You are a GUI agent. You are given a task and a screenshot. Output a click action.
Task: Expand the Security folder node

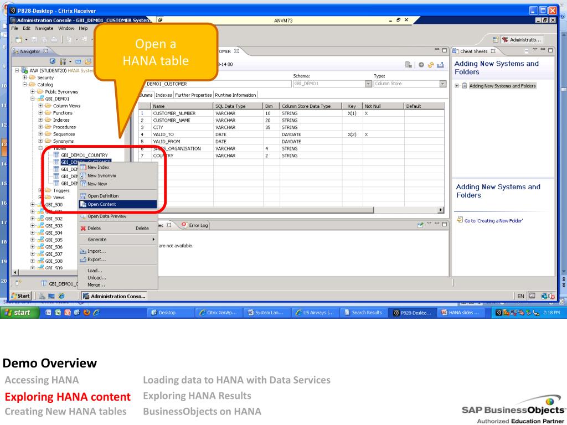point(24,77)
